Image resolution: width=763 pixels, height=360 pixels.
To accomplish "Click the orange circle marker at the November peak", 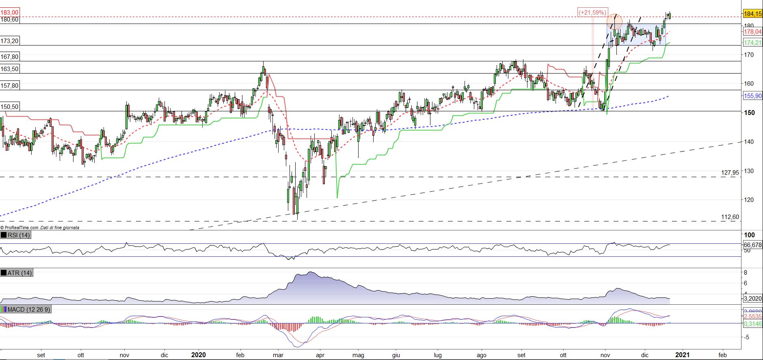I will pos(614,22).
